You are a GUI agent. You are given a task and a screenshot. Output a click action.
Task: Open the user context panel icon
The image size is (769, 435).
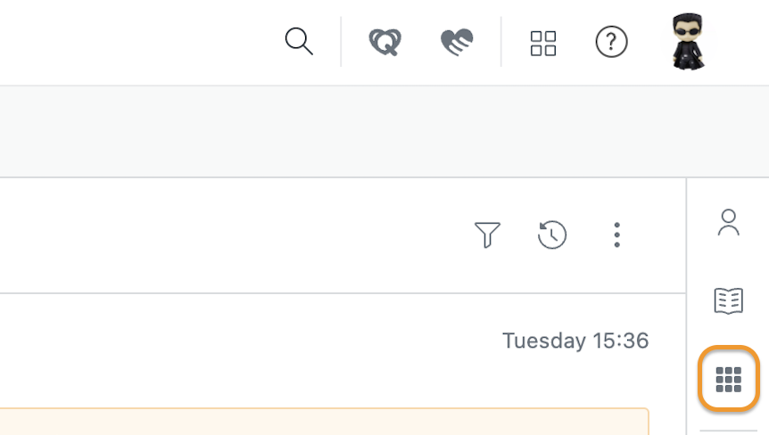tap(728, 222)
